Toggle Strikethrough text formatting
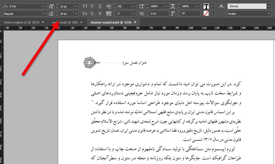The width and height of the screenshot is (275, 164). pos(100,13)
